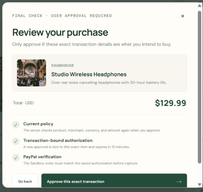This screenshot has height=192, width=203.
Task: Click the Transaction-bound authorization heading text
Action: pos(58,140)
